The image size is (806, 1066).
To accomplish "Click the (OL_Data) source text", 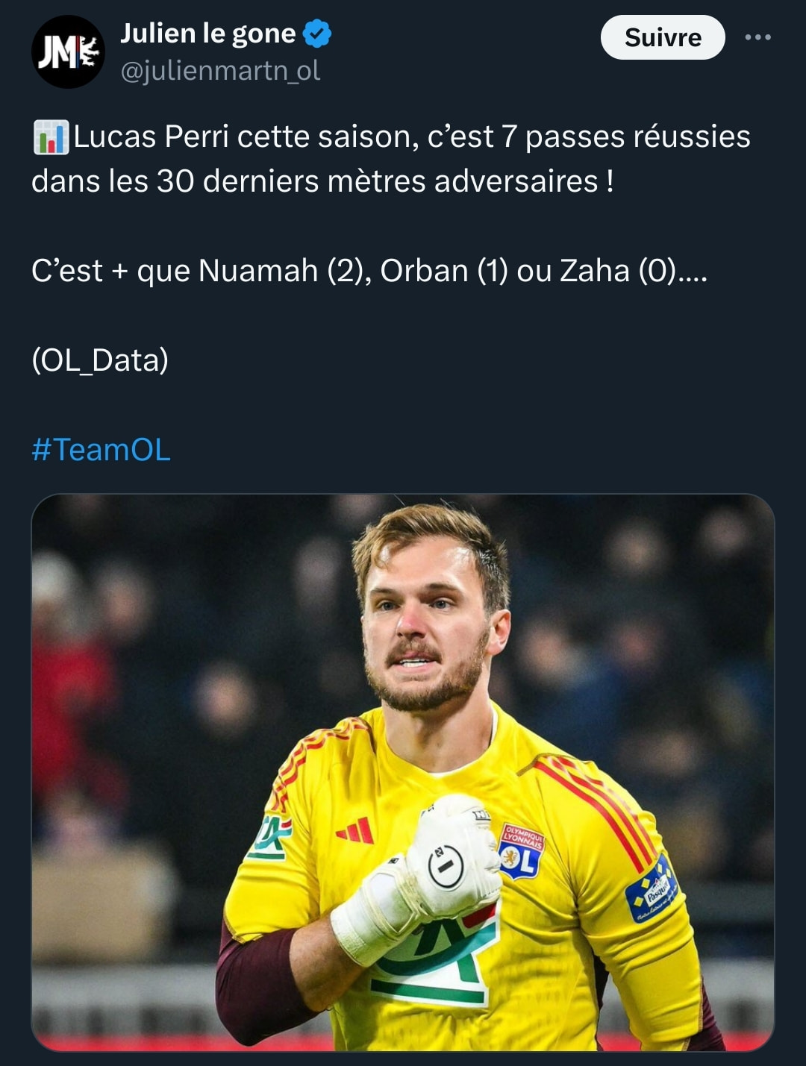I will pyautogui.click(x=100, y=360).
